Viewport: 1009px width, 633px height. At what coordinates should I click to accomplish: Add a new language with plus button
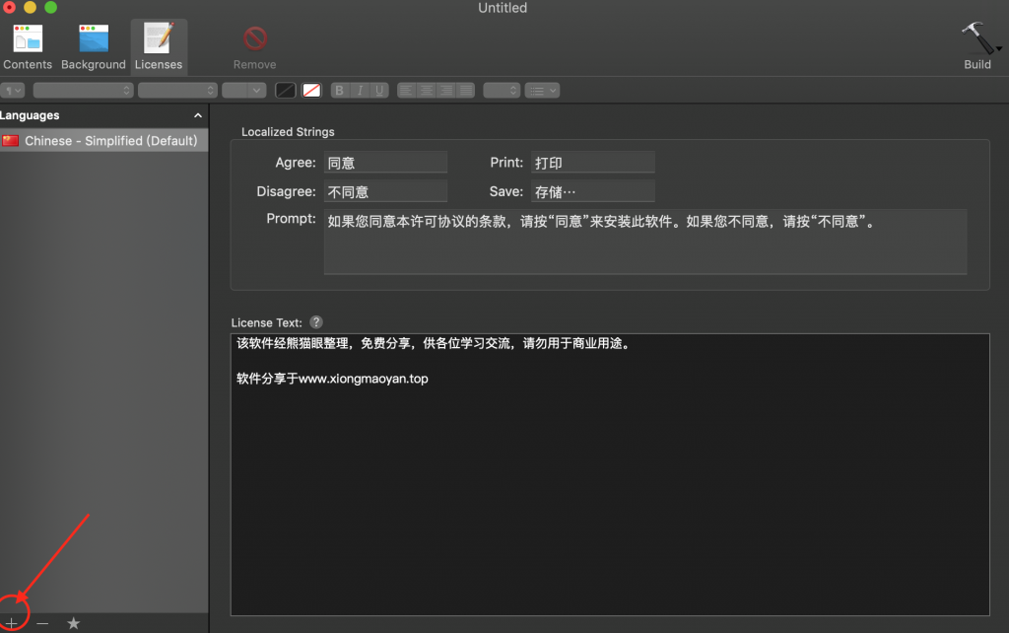click(12, 623)
